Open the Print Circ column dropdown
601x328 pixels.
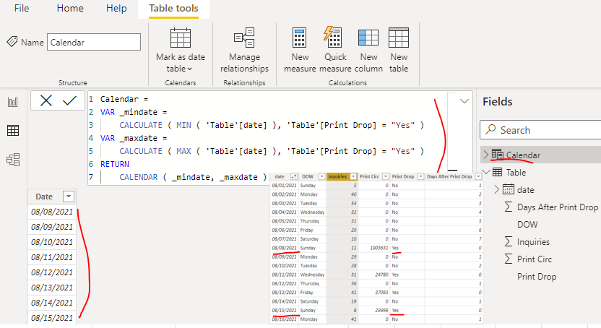pyautogui.click(x=386, y=177)
